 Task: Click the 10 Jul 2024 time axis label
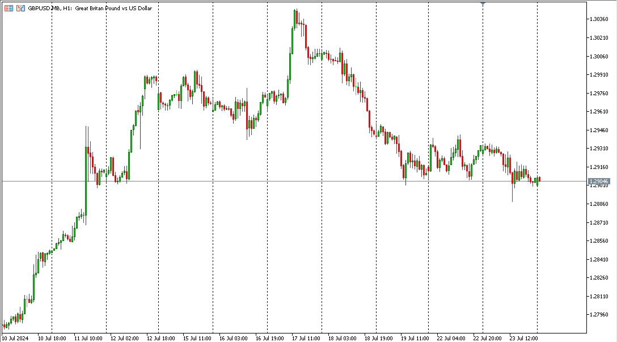pos(15,339)
